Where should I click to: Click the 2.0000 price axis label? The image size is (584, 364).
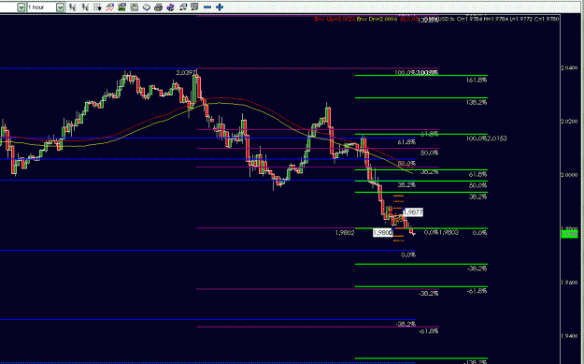pyautogui.click(x=569, y=175)
